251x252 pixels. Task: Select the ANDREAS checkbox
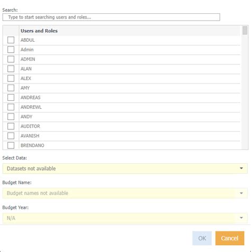11,97
